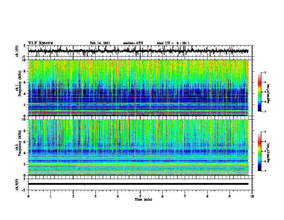Click the ch.1 spectrogram color scale bar
Image resolution: width=284 pixels, height=220 pixels.
(259, 92)
